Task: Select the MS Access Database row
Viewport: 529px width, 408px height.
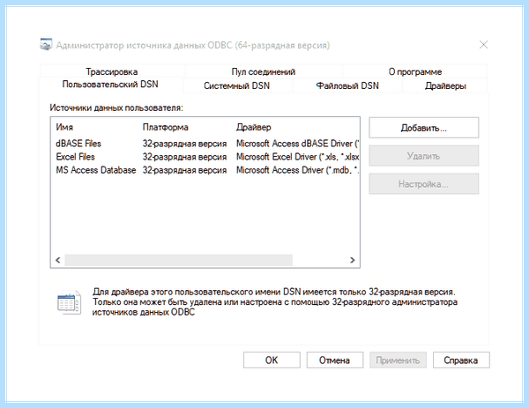Action: click(205, 170)
